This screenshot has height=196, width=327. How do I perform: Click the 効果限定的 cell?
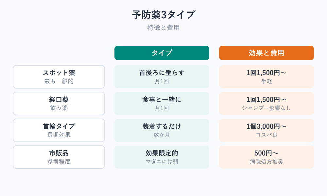162,157
